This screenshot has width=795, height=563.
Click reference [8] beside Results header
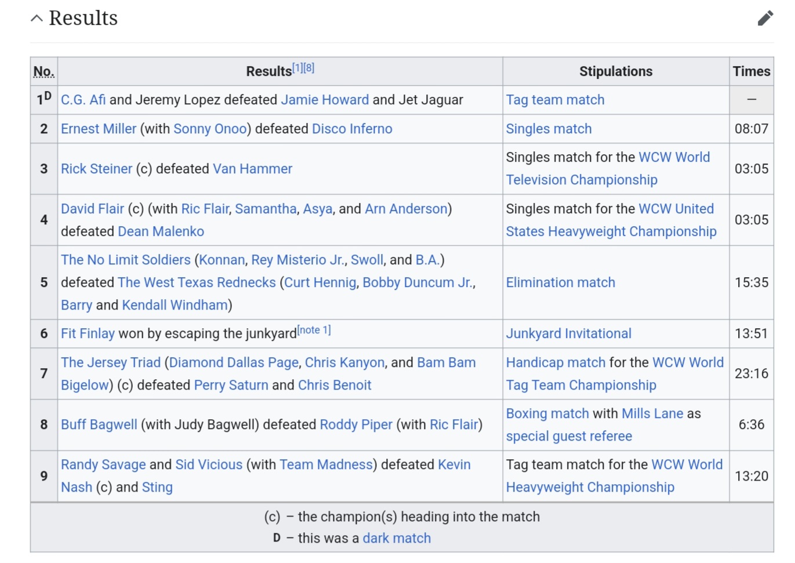coord(308,68)
